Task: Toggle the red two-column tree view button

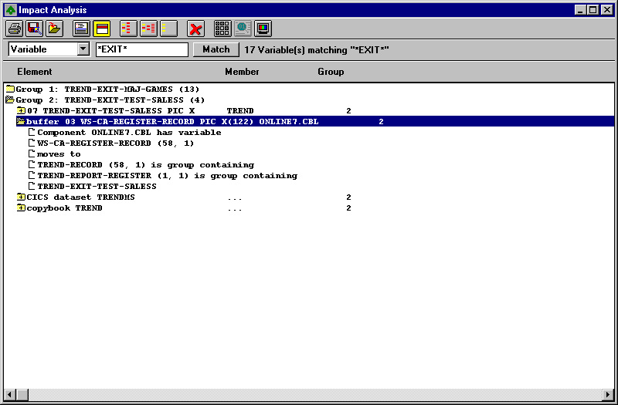Action: coord(148,29)
